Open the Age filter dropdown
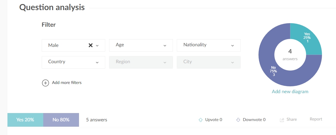This screenshot has height=135, width=336. coord(141,45)
